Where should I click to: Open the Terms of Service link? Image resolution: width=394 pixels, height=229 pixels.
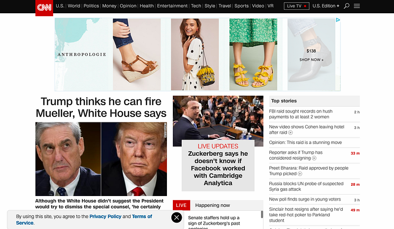(84, 220)
